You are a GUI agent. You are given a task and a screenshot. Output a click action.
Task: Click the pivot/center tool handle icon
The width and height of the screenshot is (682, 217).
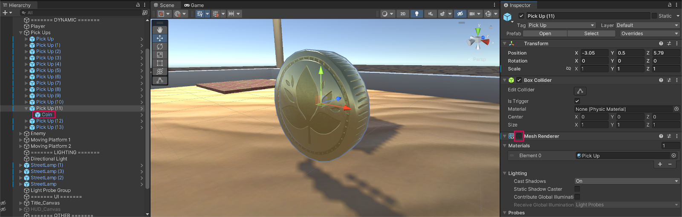point(162,14)
